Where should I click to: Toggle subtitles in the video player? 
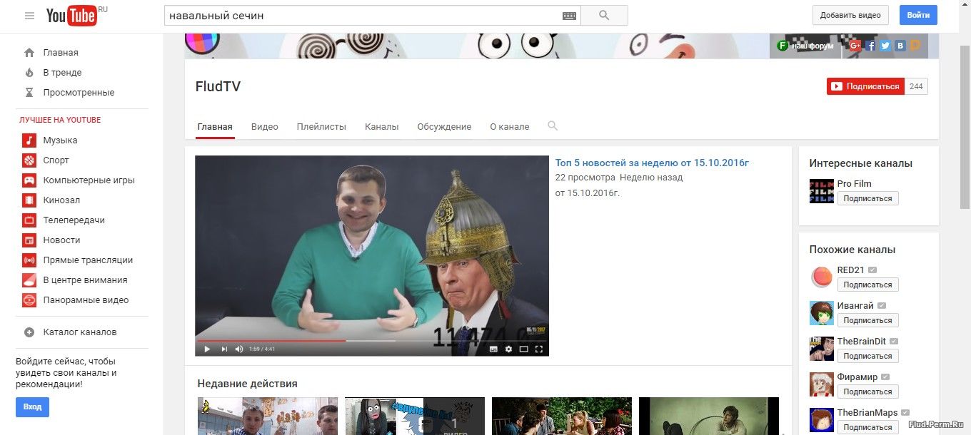coord(493,349)
